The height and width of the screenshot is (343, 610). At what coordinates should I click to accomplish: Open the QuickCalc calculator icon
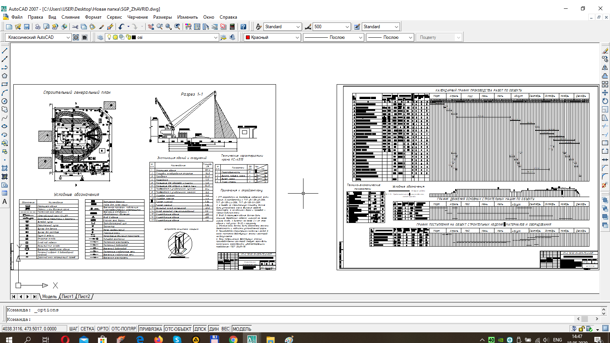click(232, 27)
